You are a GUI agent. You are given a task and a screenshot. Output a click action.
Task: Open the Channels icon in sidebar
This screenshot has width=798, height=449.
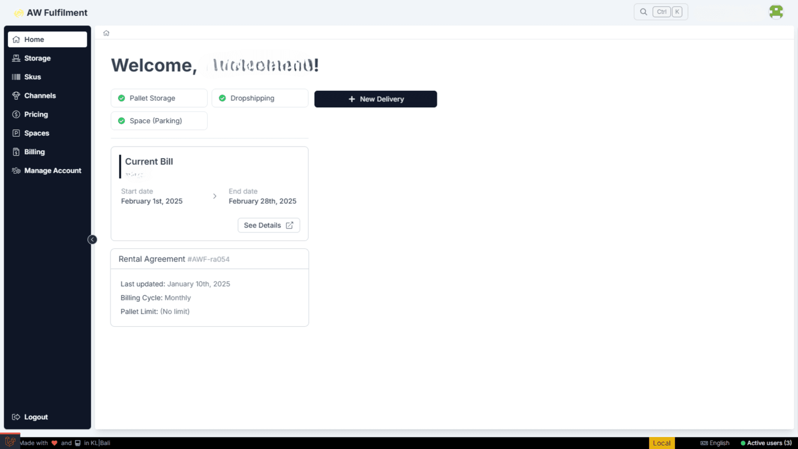click(16, 96)
